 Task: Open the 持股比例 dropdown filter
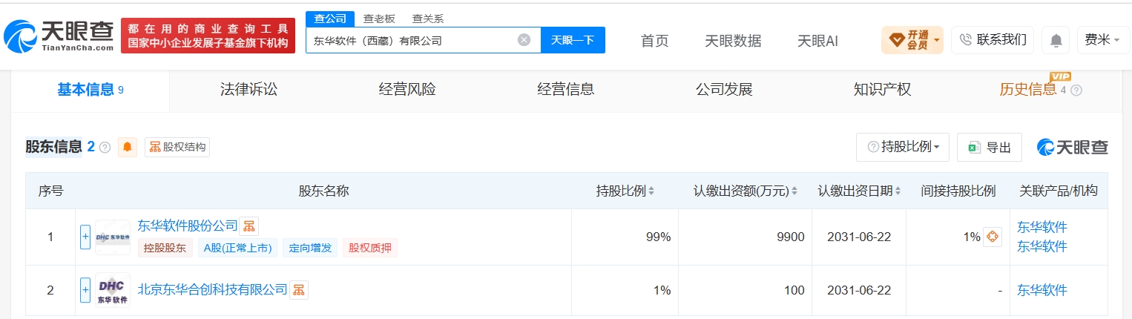coord(903,147)
